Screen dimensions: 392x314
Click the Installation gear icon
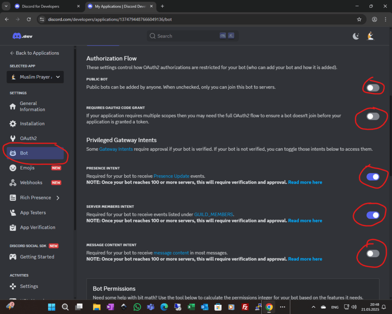pyautogui.click(x=13, y=124)
